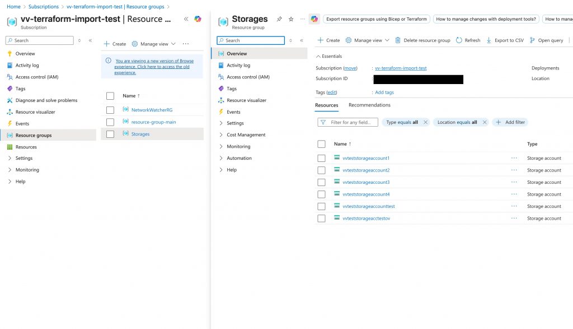Image resolution: width=573 pixels, height=329 pixels.
Task: Collapse the Essentials section
Action: [318, 56]
